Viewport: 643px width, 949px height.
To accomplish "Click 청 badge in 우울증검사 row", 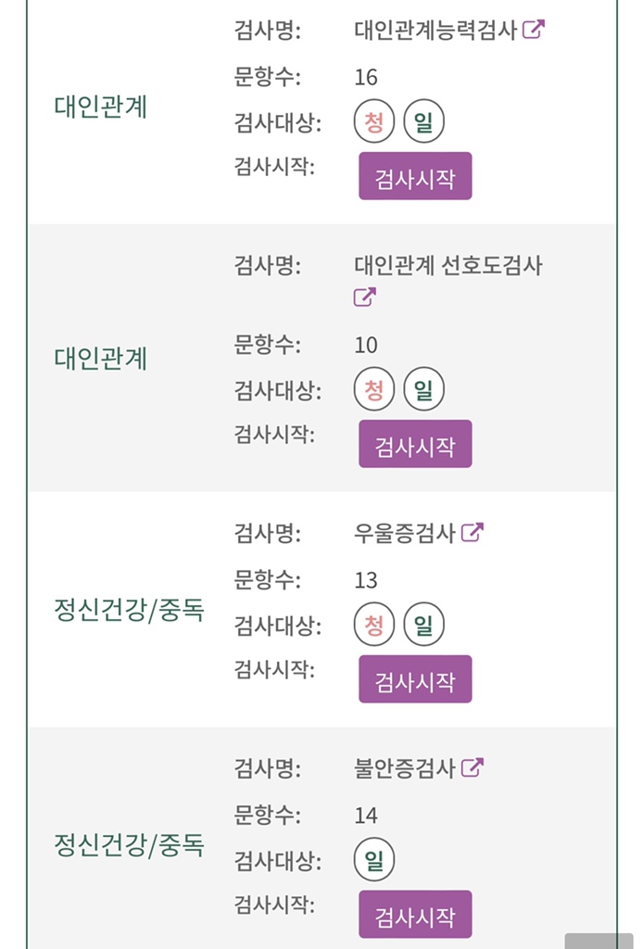I will 374,626.
